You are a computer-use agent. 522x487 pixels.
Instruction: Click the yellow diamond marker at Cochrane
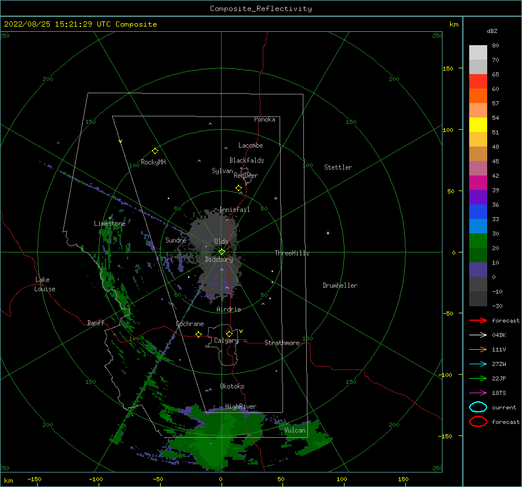199,335
